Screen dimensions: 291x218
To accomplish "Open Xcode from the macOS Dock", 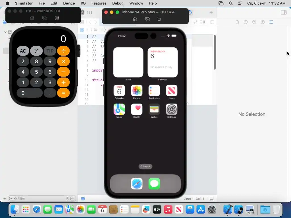I will tap(228, 209).
